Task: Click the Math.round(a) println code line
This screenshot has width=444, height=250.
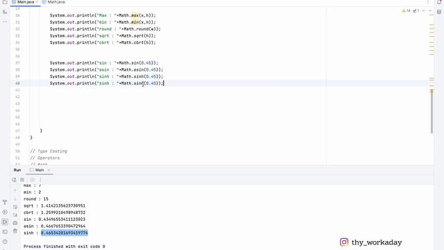Action: click(x=105, y=29)
